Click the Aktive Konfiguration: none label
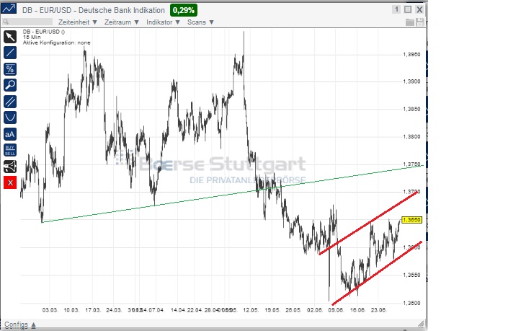The width and height of the screenshot is (521, 331). coord(56,43)
